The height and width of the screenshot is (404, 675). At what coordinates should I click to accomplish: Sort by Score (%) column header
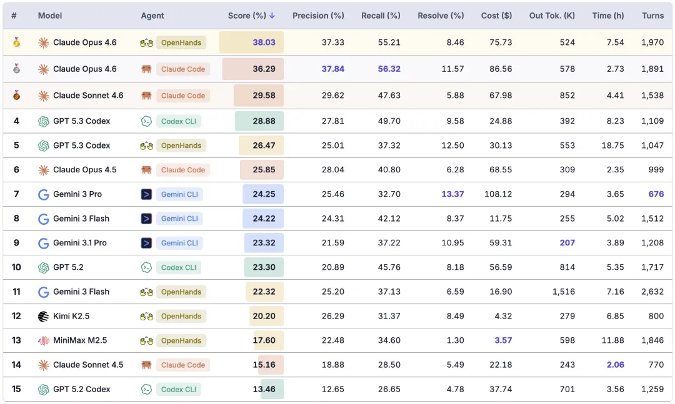pos(247,16)
